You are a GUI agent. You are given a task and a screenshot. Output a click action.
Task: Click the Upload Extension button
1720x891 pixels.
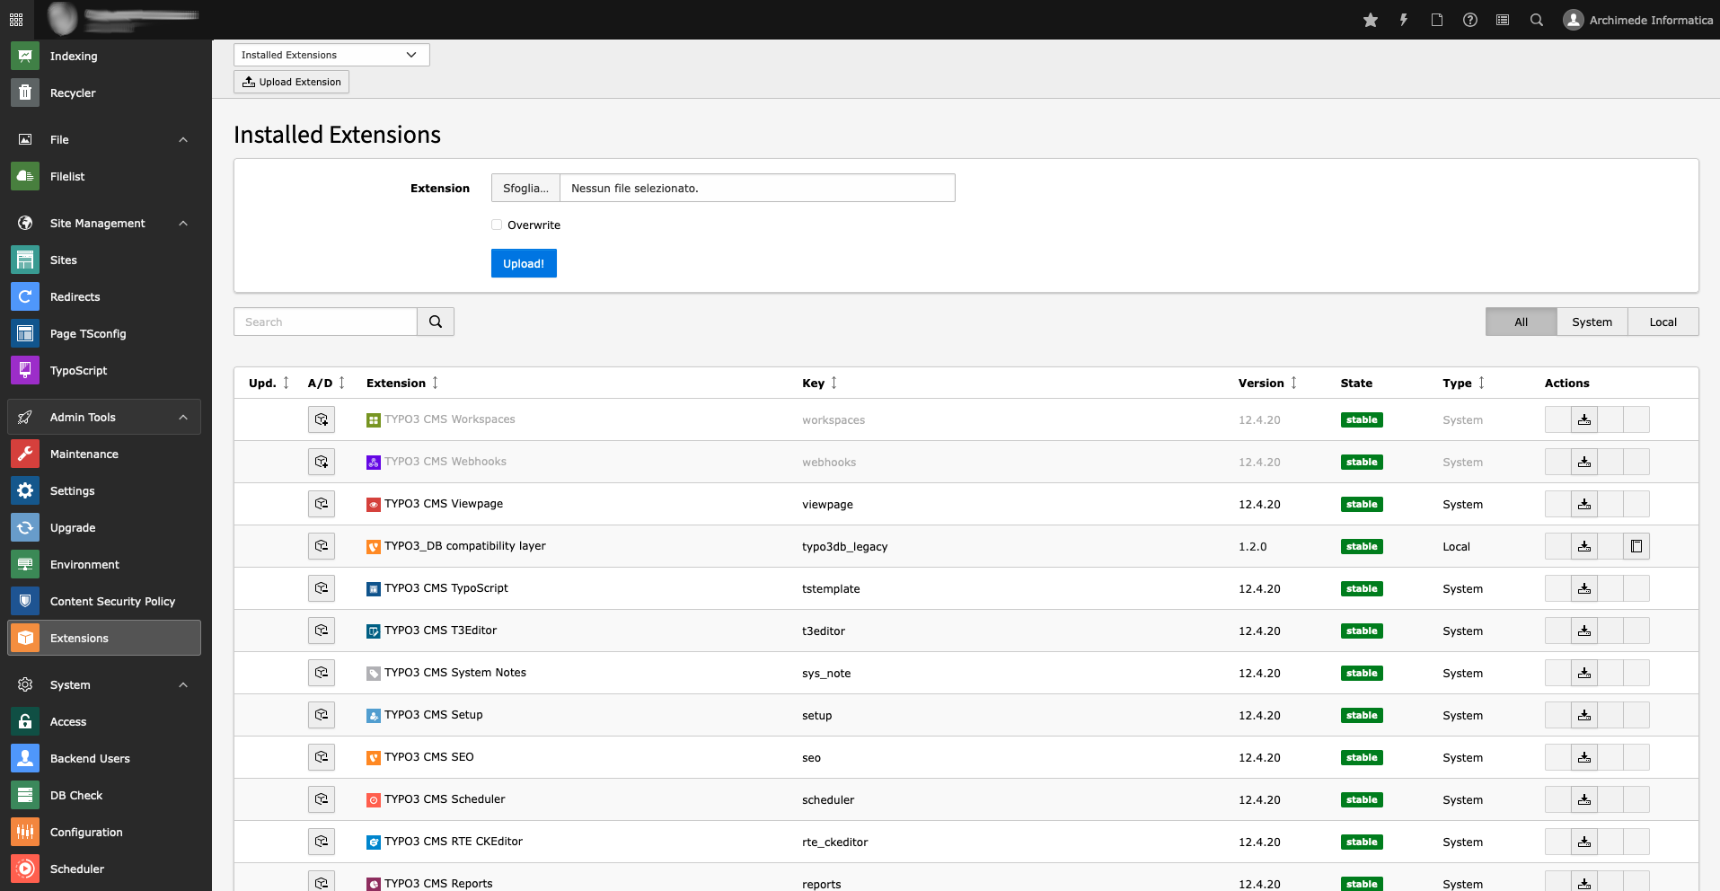291,82
